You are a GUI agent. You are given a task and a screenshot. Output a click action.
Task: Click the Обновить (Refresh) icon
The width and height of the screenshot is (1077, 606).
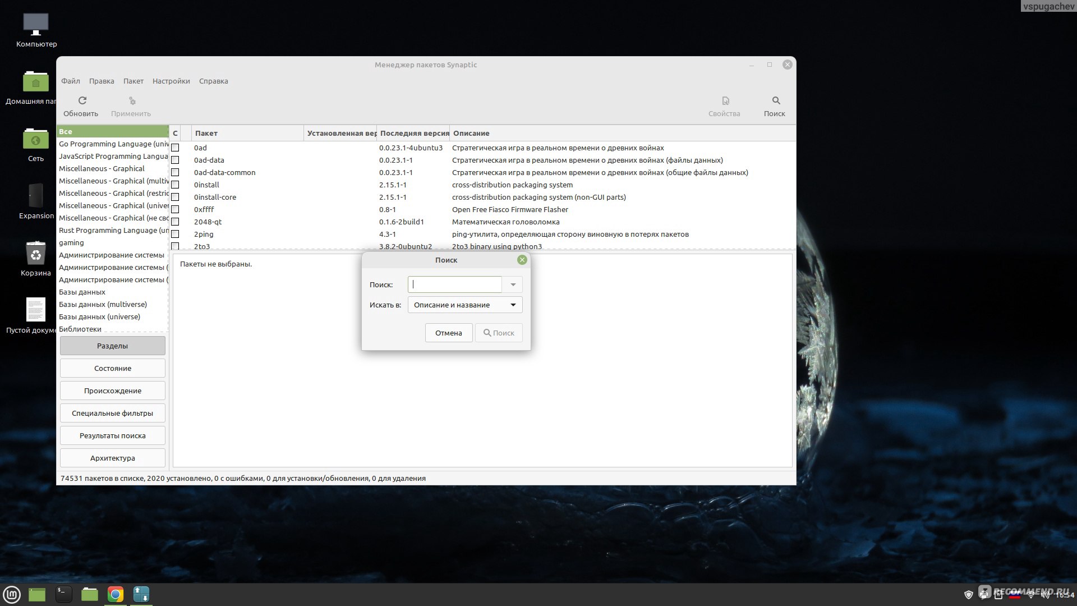click(x=81, y=100)
